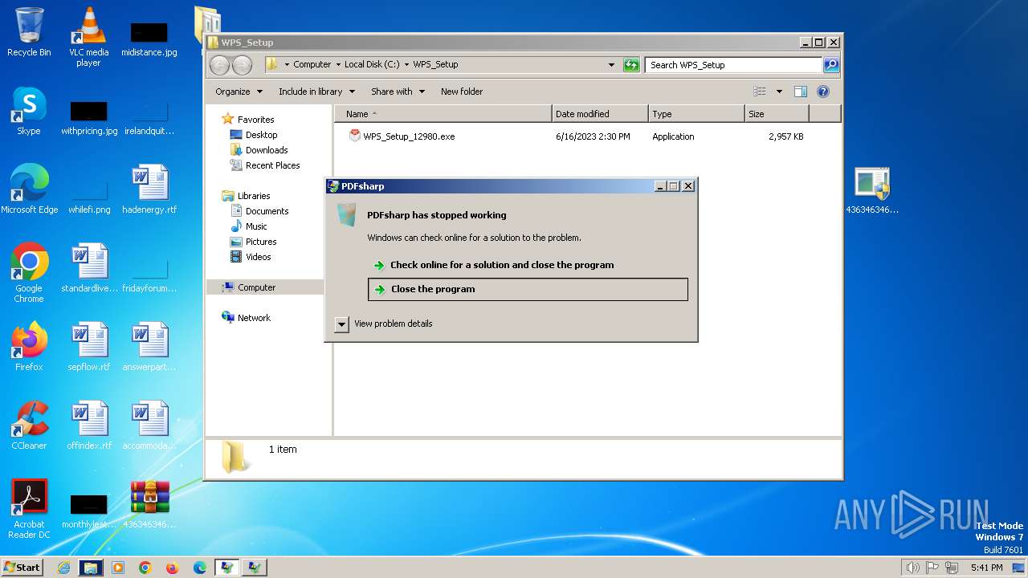1028x578 pixels.
Task: Open the Share with dropdown
Action: pos(398,92)
